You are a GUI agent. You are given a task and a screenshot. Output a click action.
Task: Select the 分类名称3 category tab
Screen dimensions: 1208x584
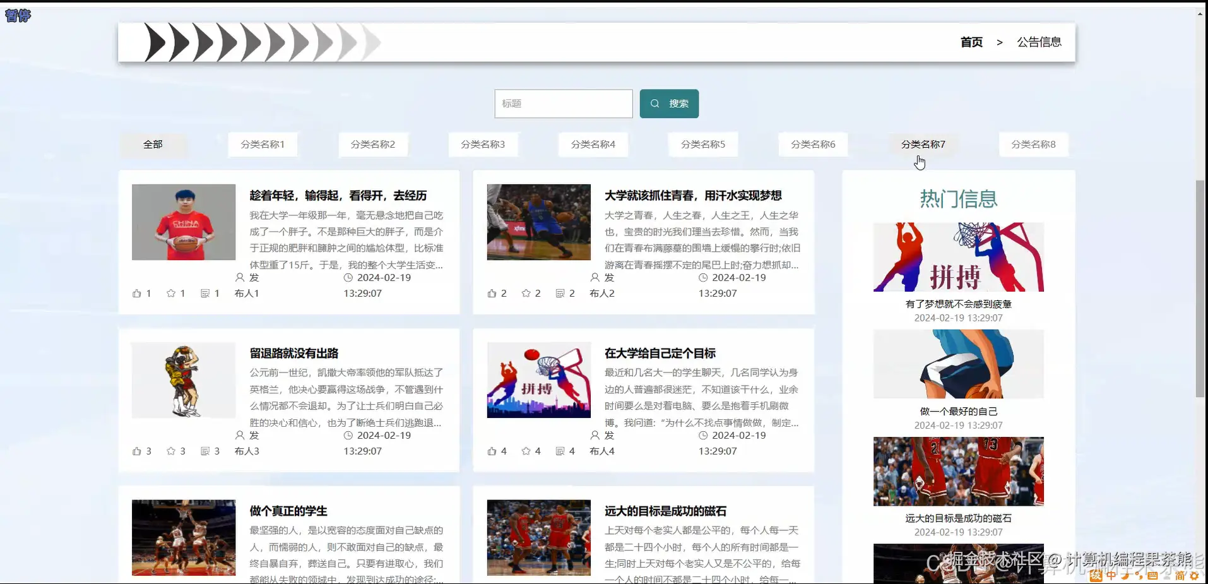483,145
